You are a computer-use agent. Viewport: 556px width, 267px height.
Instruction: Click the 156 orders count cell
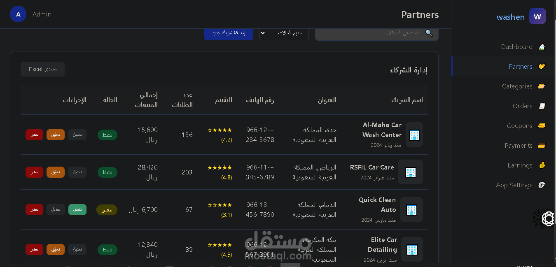tap(187, 135)
